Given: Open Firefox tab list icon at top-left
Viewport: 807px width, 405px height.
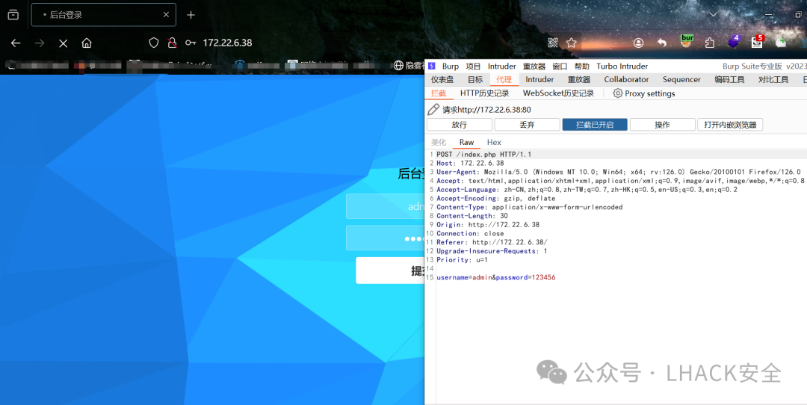Looking at the screenshot, I should 13,15.
